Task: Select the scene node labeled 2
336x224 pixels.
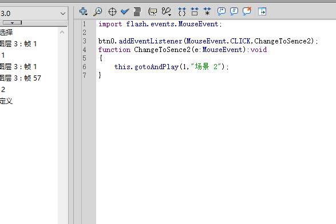Action: 3,90
